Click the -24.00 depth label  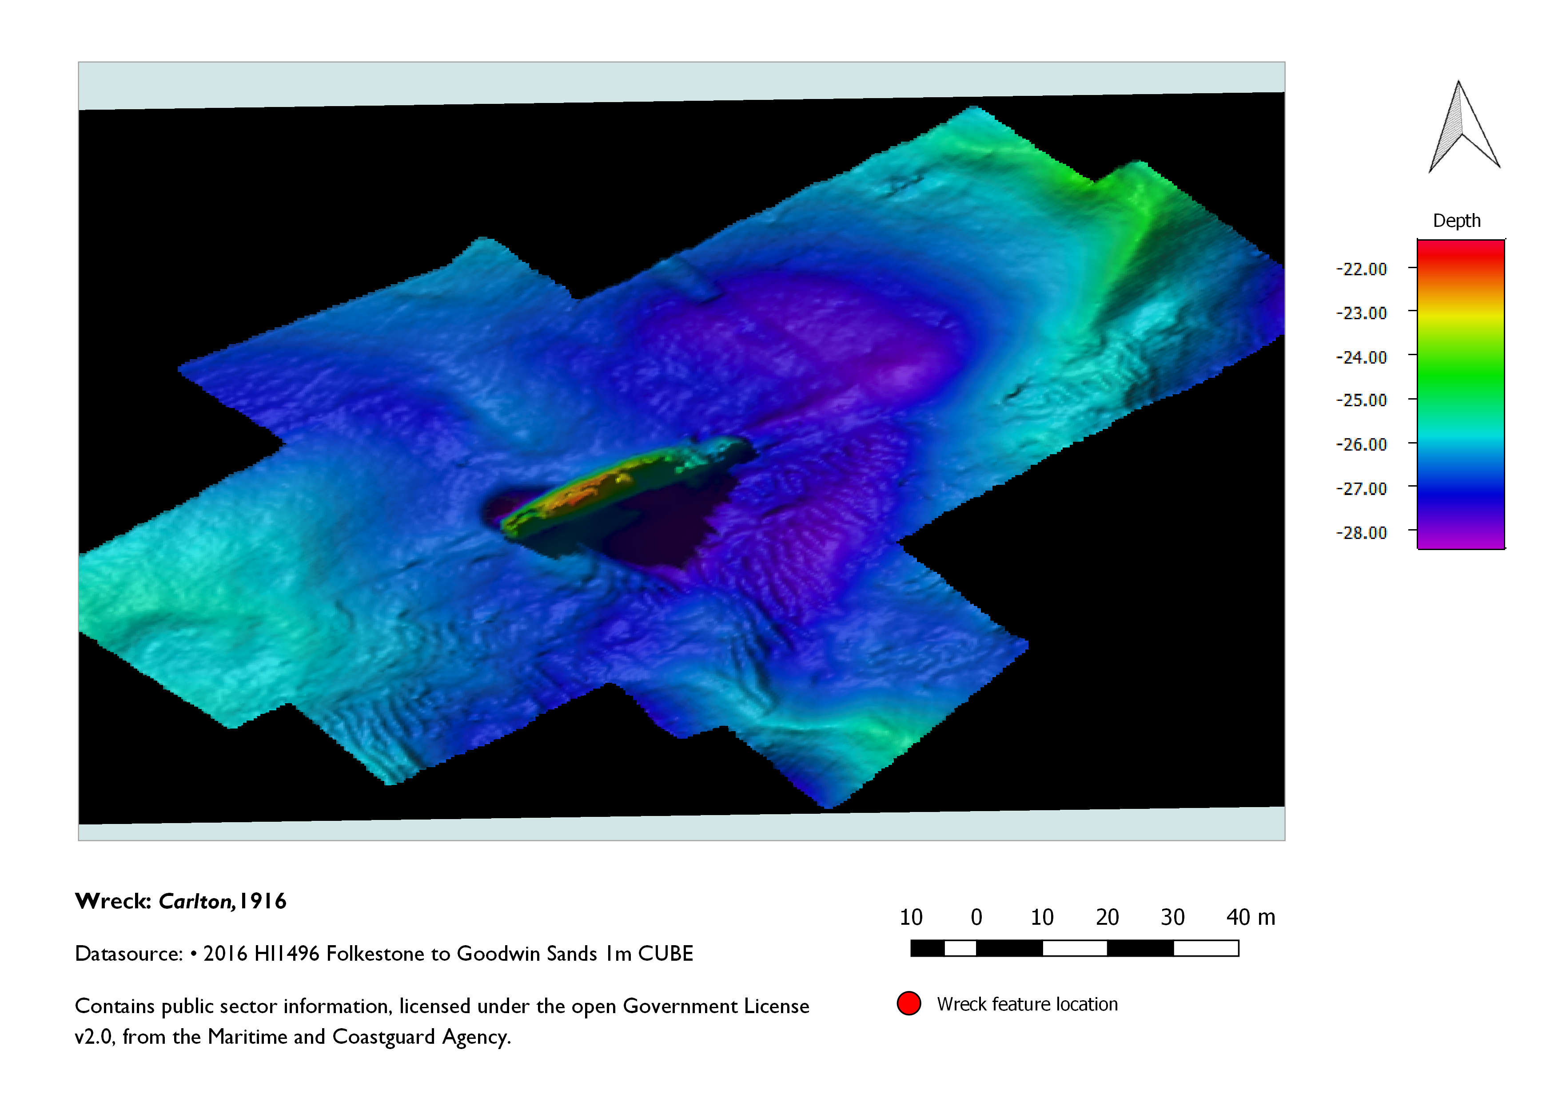pos(1361,357)
